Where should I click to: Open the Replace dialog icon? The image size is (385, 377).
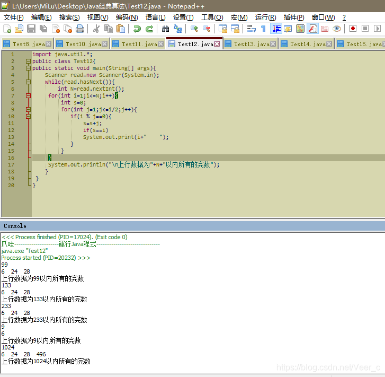pos(177,29)
